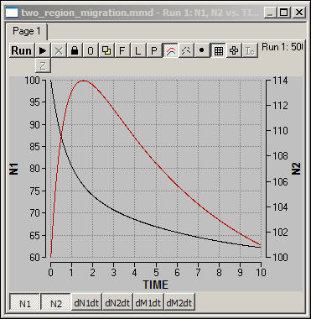Toggle the dM2dt variable button
The width and height of the screenshot is (311, 319).
179,302
